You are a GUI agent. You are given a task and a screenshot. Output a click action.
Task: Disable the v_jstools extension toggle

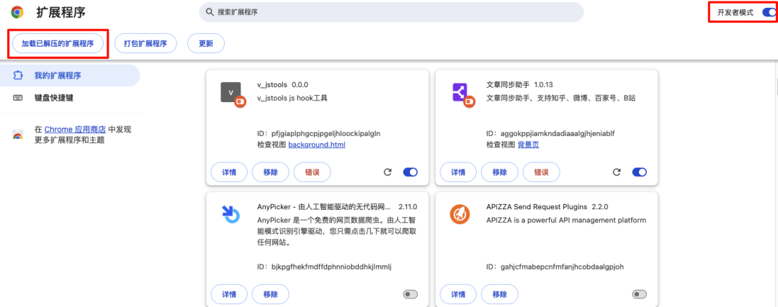[x=411, y=172]
